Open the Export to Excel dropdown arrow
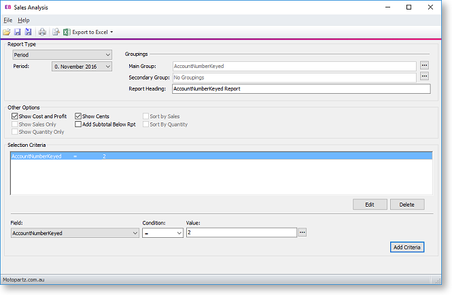 (x=111, y=32)
